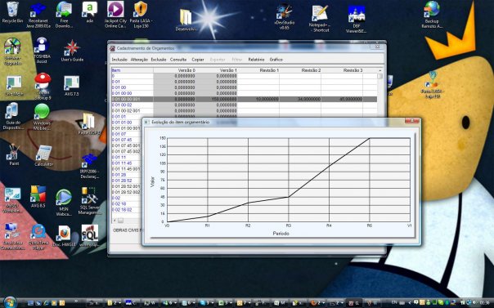494x308 pixels.
Task: Click the Consulta menu item
Action: 178,60
